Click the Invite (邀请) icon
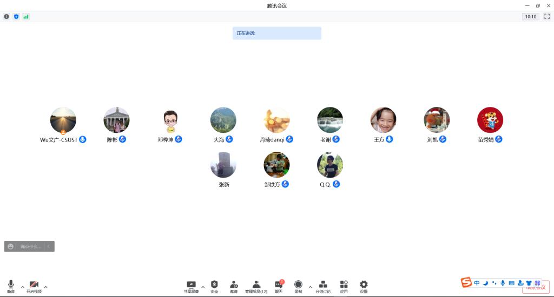 [x=234, y=285]
